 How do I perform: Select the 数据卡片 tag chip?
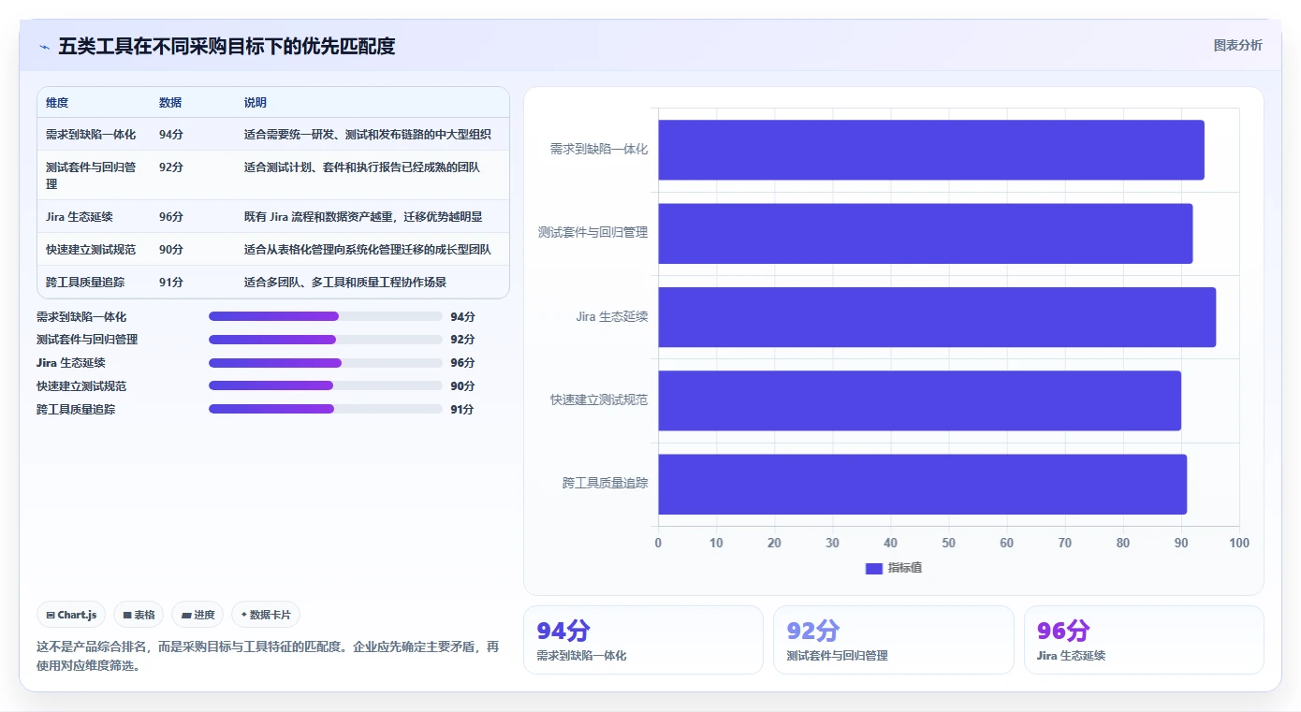pos(266,615)
